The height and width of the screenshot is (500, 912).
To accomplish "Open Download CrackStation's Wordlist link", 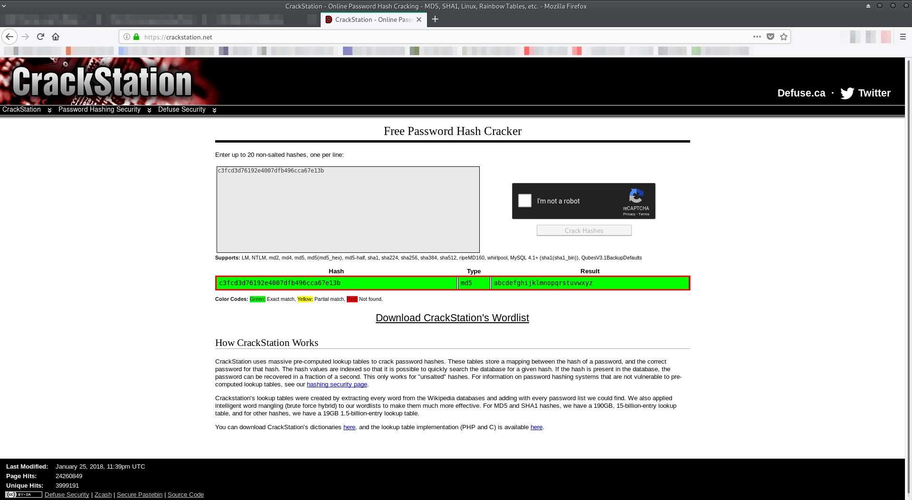I will pos(452,318).
